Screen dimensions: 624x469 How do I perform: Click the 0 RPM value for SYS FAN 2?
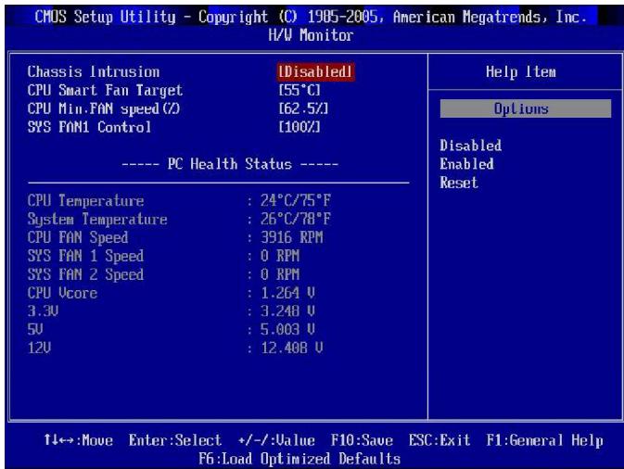280,274
